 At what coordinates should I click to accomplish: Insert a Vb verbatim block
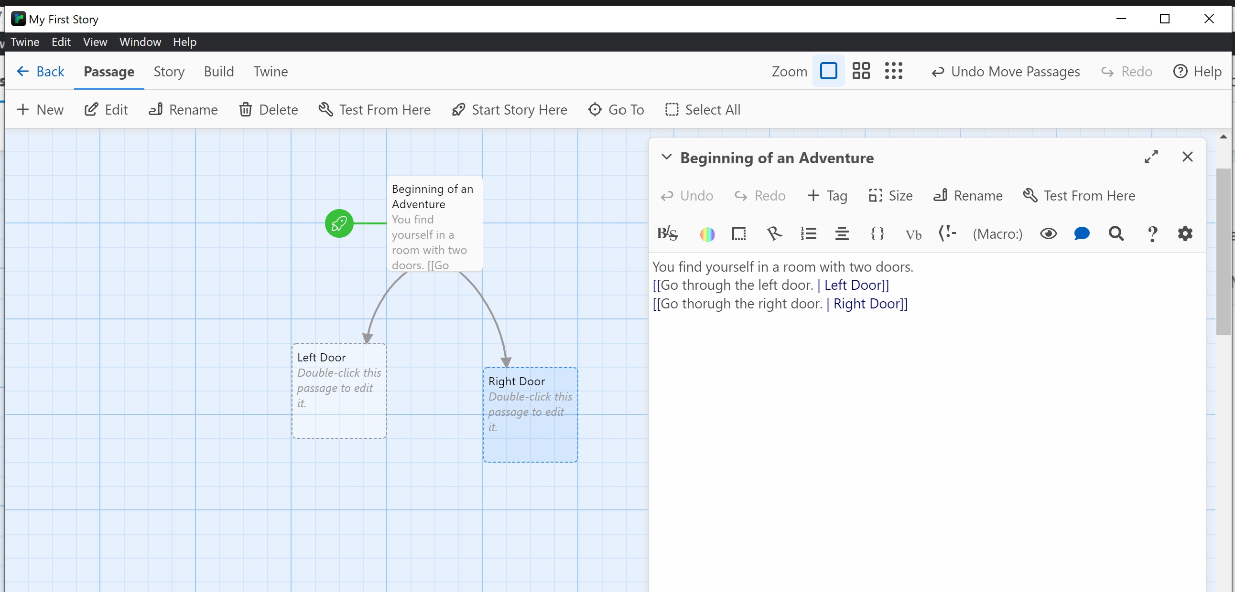(x=913, y=235)
